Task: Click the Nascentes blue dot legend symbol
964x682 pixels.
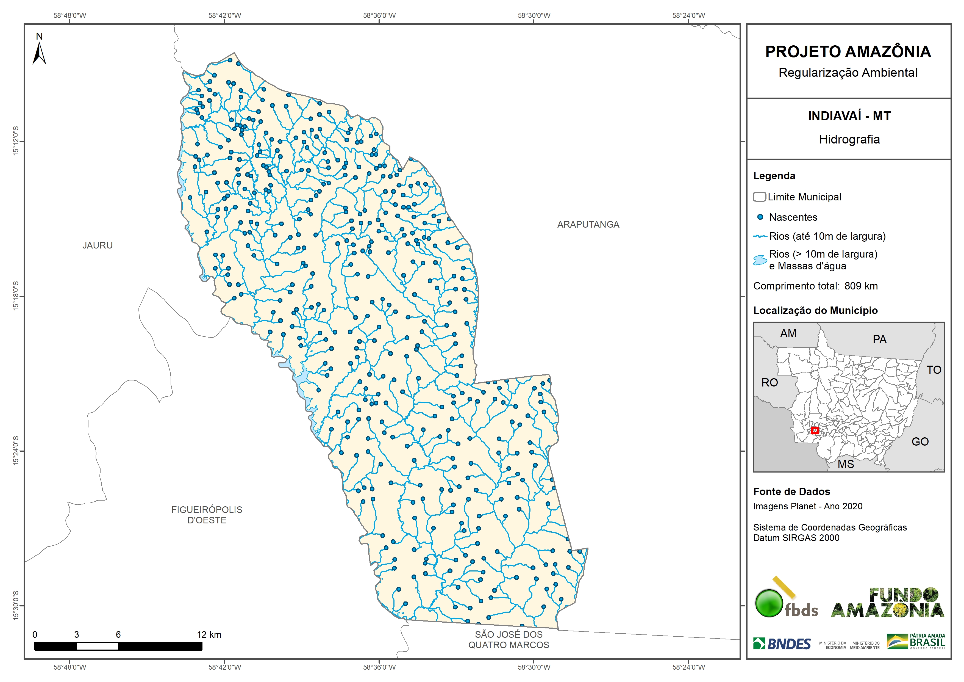Action: point(760,217)
